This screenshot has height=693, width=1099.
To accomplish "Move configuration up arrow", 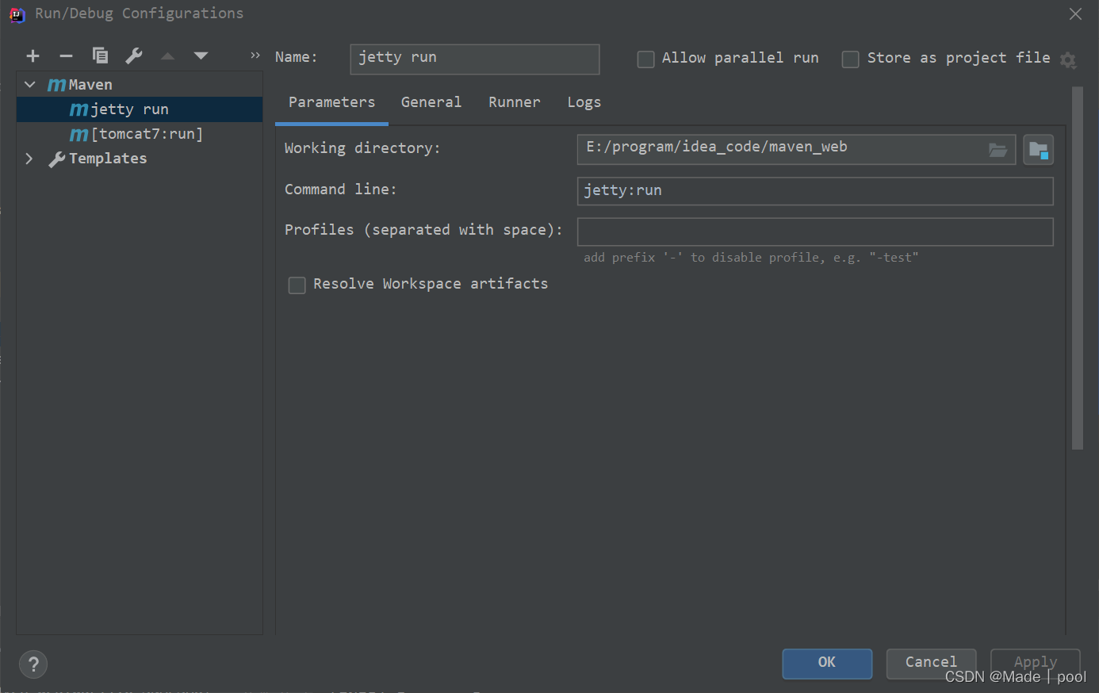I will (x=167, y=56).
